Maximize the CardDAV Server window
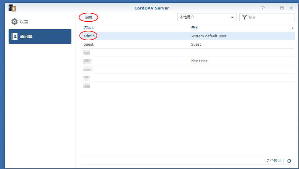The height and width of the screenshot is (169, 299). click(x=282, y=8)
